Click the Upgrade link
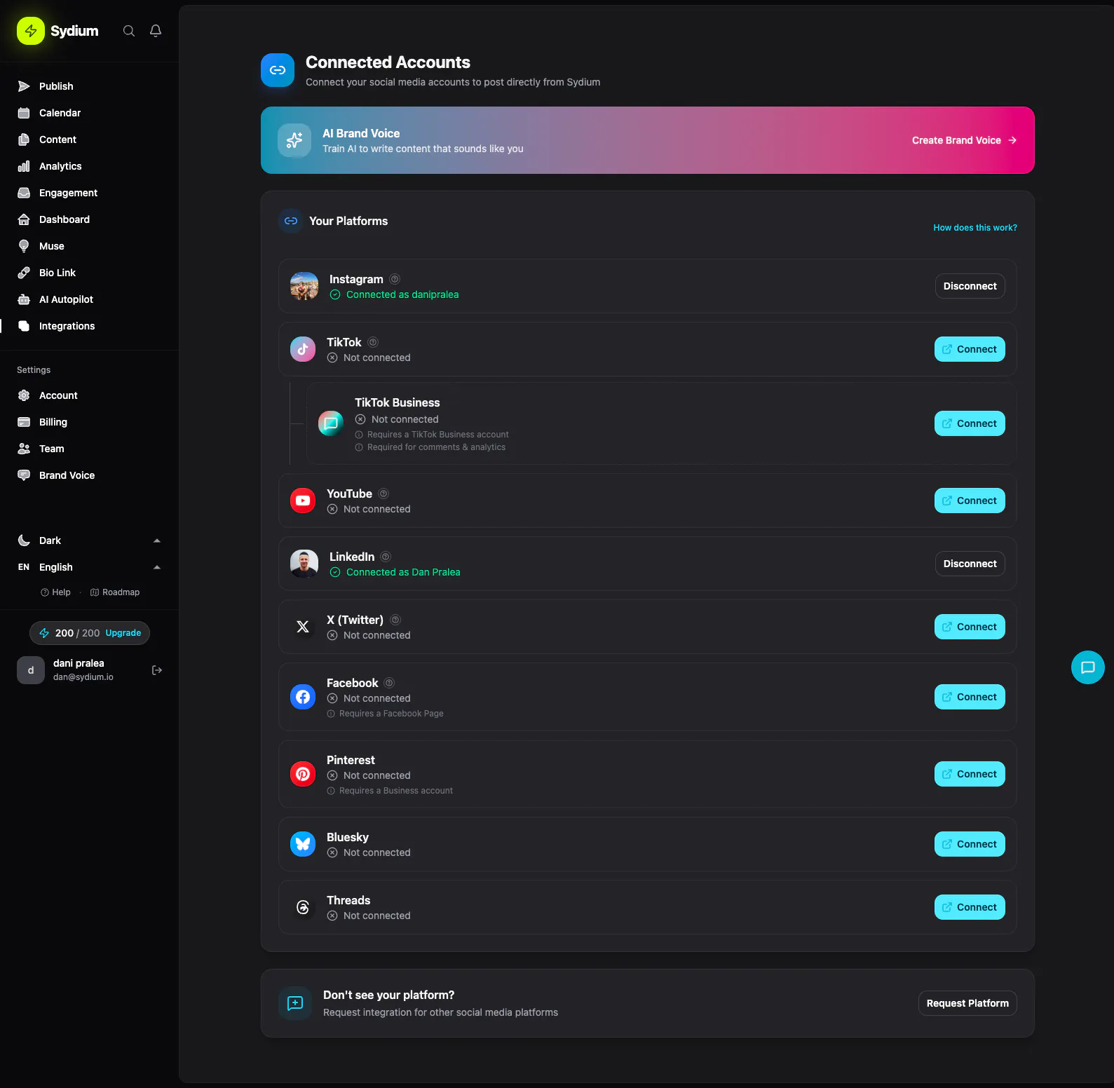The height and width of the screenshot is (1088, 1114). (123, 633)
